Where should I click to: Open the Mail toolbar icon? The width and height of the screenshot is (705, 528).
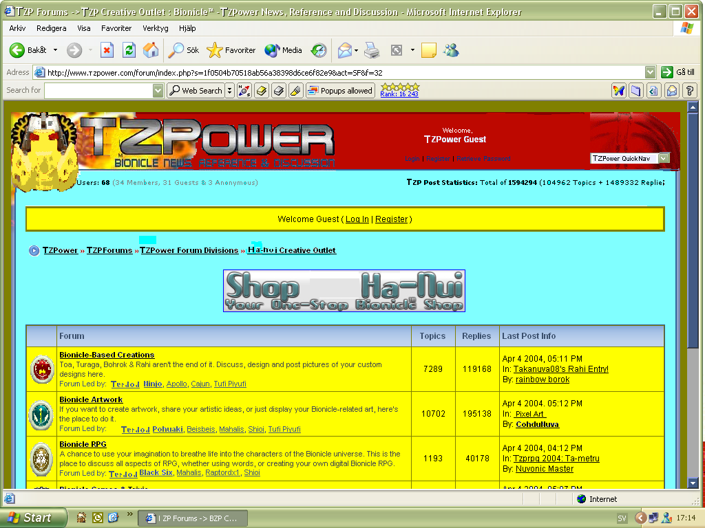(345, 50)
